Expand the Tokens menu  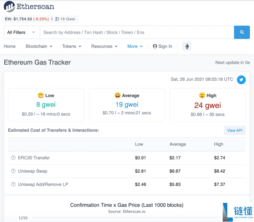(x=72, y=46)
